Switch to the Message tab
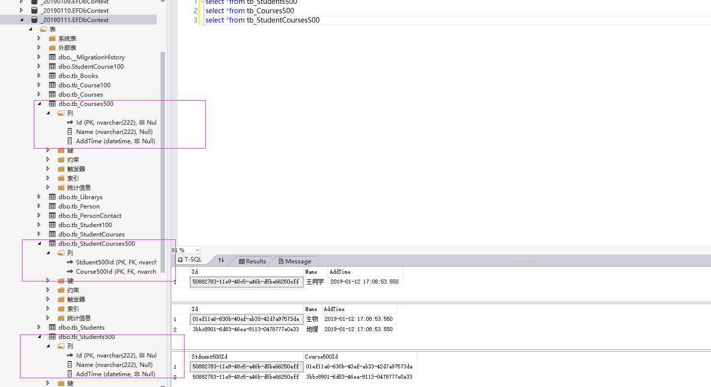This screenshot has width=711, height=387. pyautogui.click(x=295, y=261)
